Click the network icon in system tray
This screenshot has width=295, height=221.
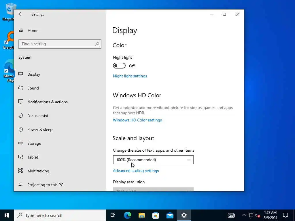[251, 215]
